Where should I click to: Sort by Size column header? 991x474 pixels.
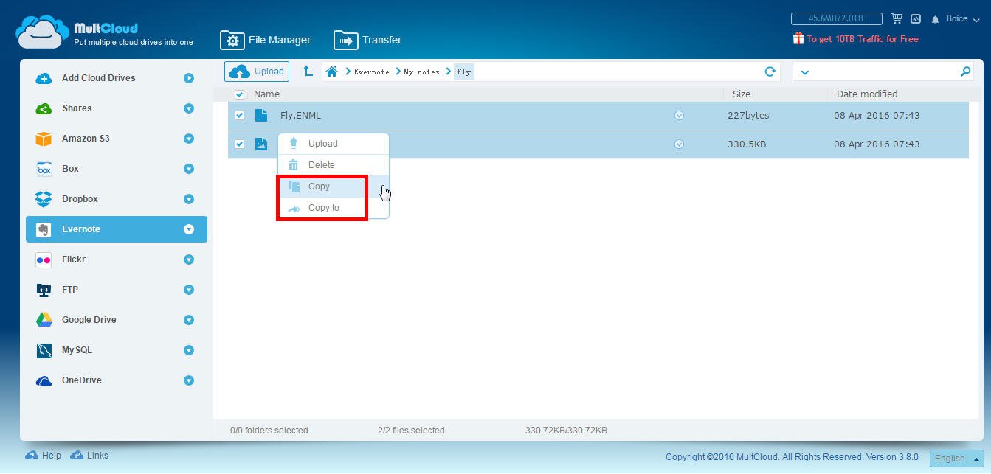point(742,94)
